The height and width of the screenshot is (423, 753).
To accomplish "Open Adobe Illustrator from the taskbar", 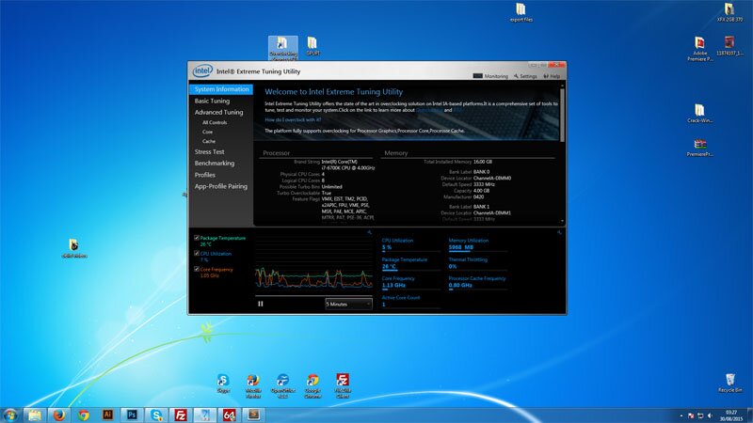I will click(x=107, y=415).
